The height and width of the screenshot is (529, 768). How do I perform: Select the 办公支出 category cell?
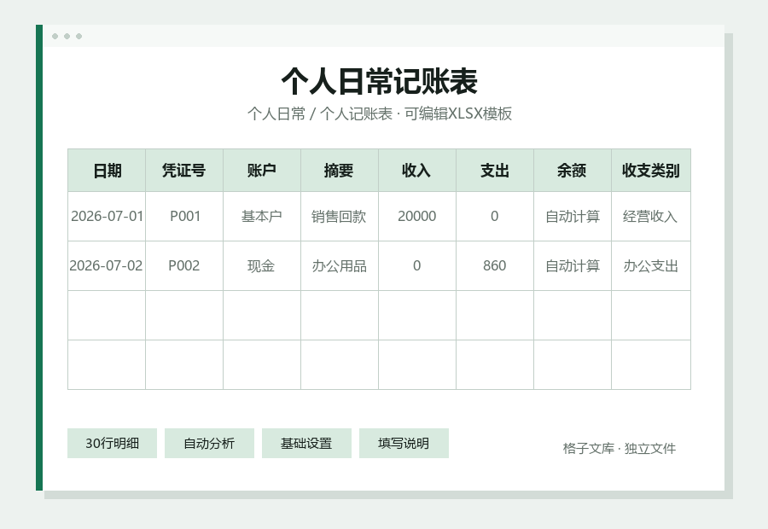point(651,266)
